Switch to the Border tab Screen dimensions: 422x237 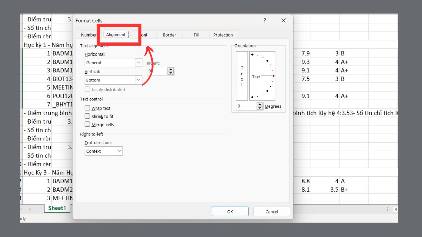click(x=169, y=35)
